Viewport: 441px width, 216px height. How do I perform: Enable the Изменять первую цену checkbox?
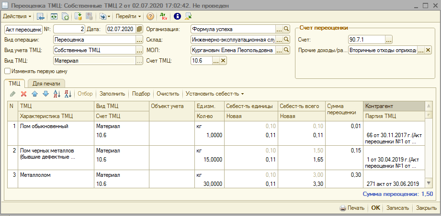click(x=7, y=71)
